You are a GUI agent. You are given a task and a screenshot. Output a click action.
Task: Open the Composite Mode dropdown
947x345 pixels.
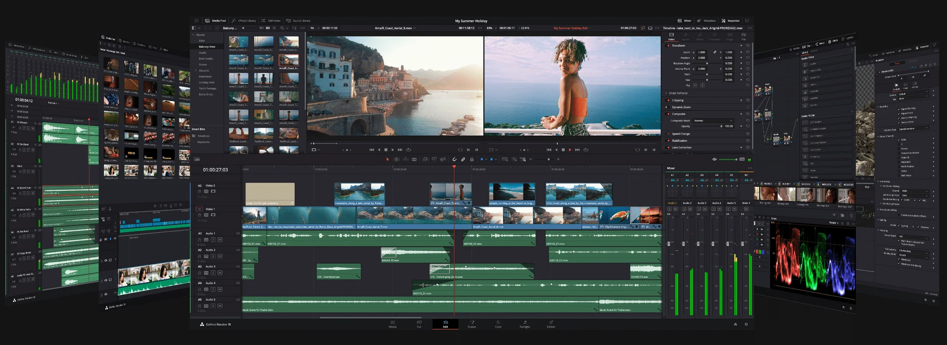713,120
